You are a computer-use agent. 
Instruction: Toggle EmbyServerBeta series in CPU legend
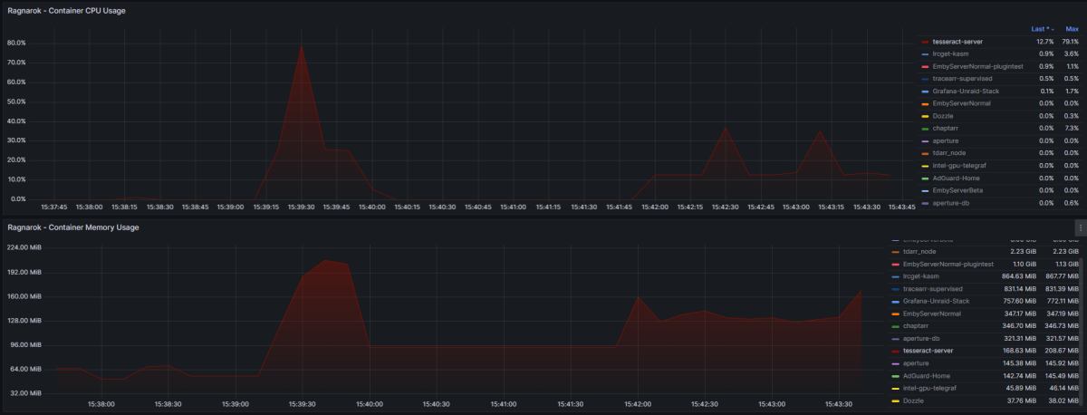[957, 191]
